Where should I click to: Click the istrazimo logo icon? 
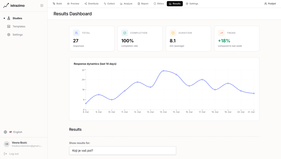[x=6, y=5]
